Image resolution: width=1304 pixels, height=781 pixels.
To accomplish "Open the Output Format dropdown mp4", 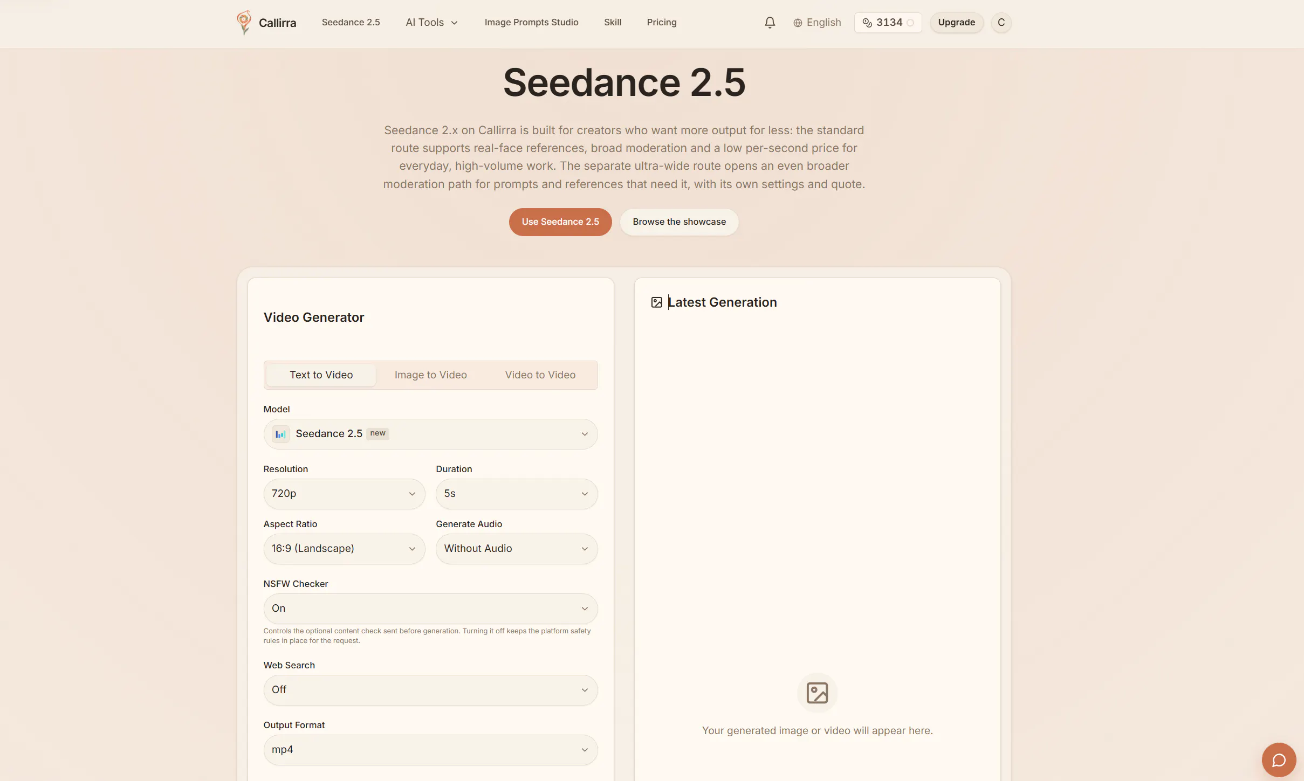I will pos(430,750).
